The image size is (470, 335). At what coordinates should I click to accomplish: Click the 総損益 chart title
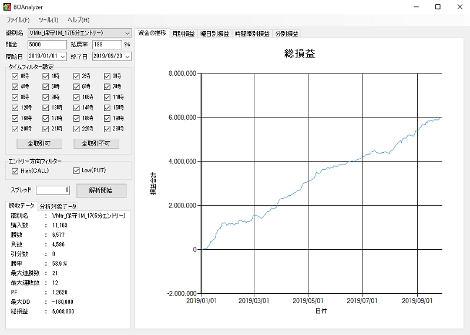(300, 53)
